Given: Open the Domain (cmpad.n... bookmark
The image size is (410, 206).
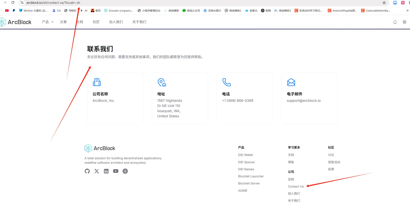Looking at the screenshot, I should point(119,10).
